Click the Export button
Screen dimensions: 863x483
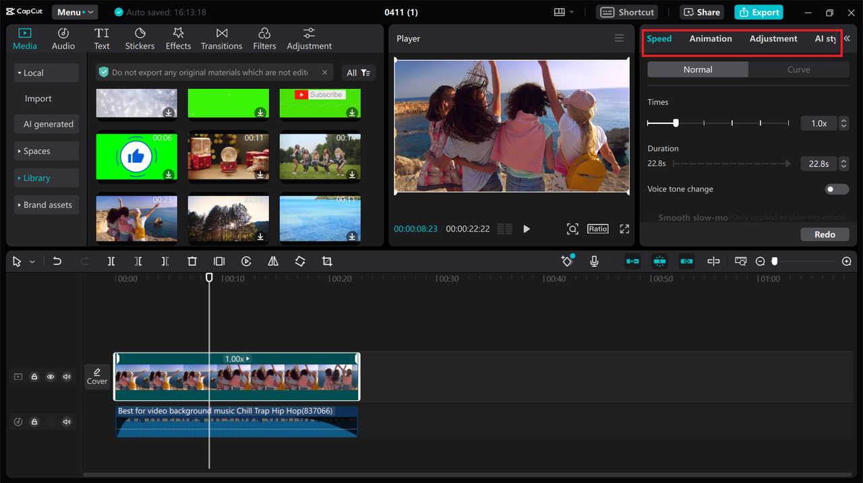click(x=758, y=12)
